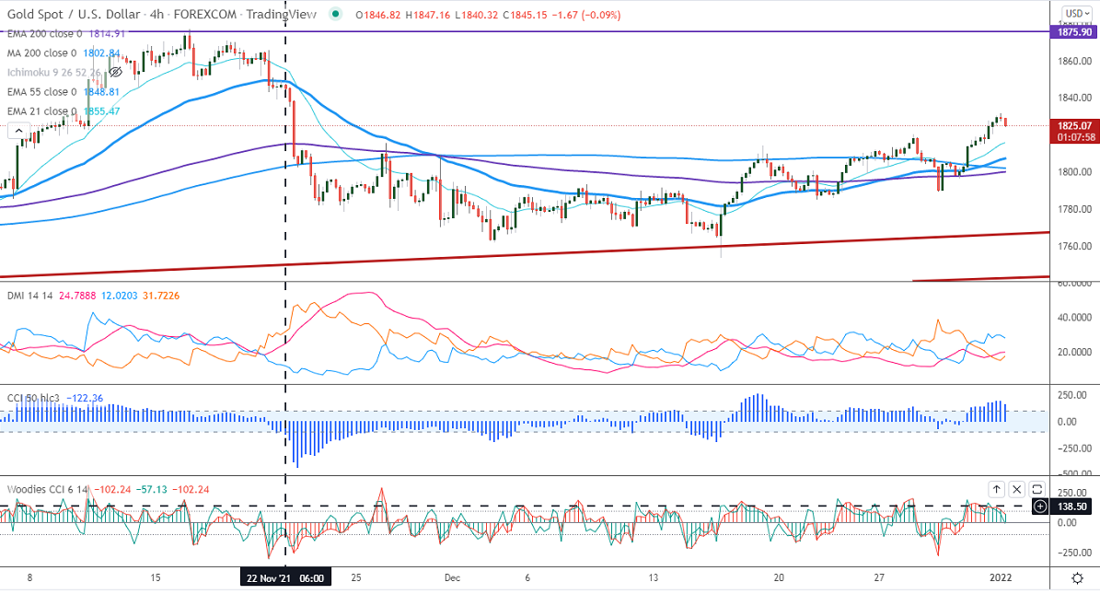The width and height of the screenshot is (1100, 594).
Task: Click the 40.0000 DMI axis label
Action: 1074,318
